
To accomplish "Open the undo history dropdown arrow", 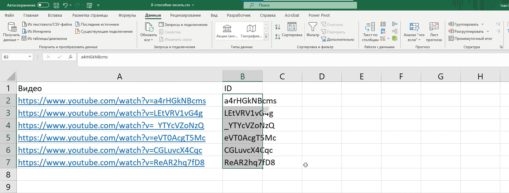I will pyautogui.click(x=71, y=5).
